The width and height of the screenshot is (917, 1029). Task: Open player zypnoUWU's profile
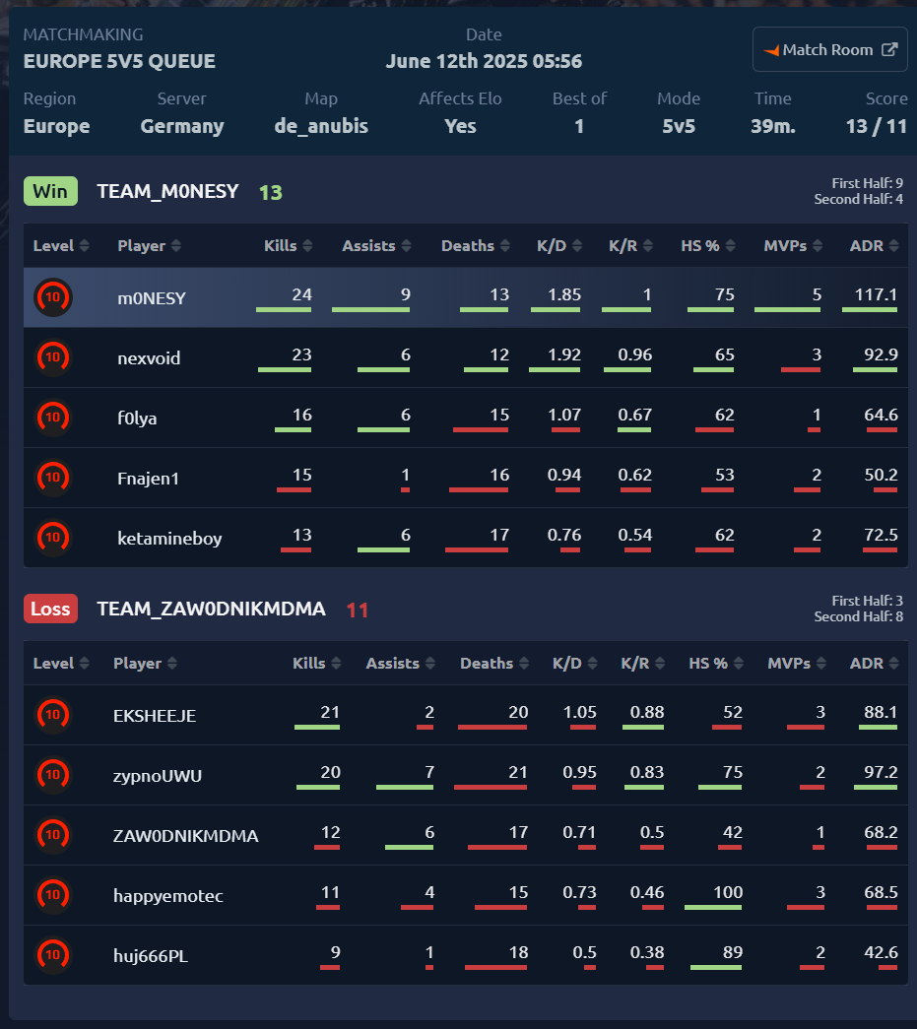(x=158, y=776)
